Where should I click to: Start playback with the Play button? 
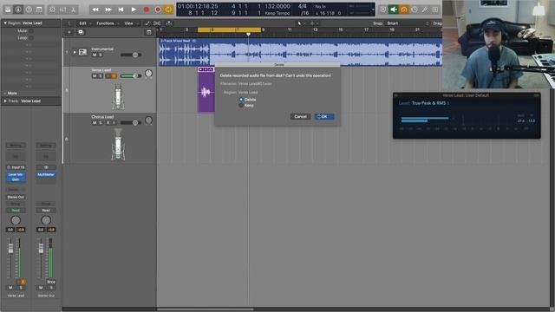click(x=134, y=10)
